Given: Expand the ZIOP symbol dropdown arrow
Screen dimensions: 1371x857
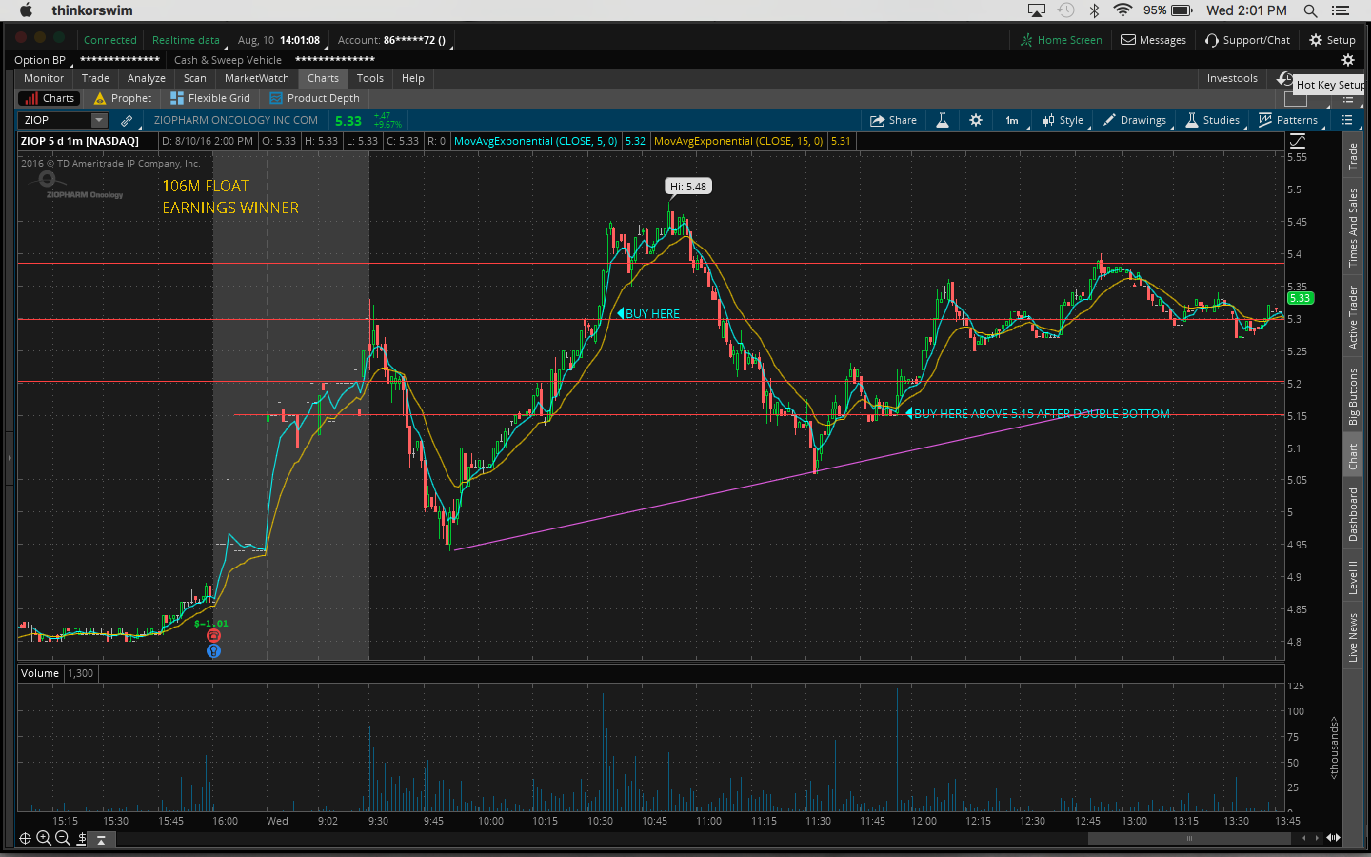Looking at the screenshot, I should tap(99, 120).
